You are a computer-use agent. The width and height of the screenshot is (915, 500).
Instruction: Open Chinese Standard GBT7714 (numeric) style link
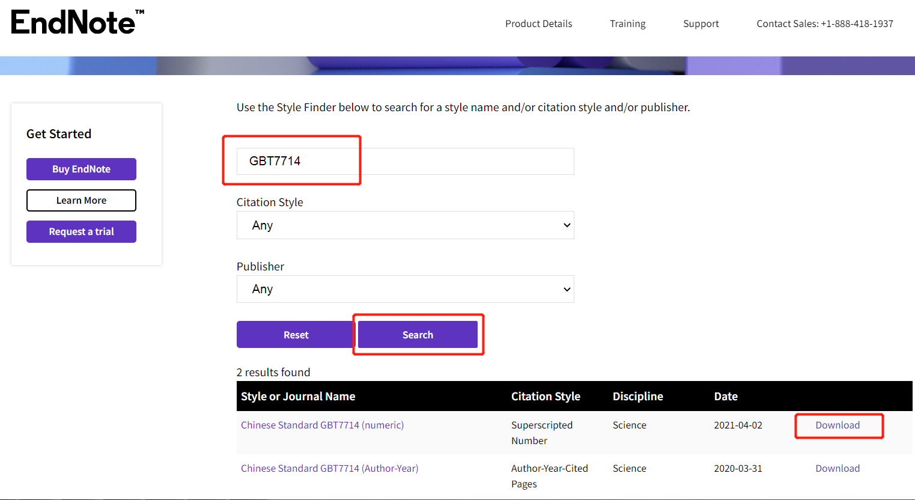[322, 425]
